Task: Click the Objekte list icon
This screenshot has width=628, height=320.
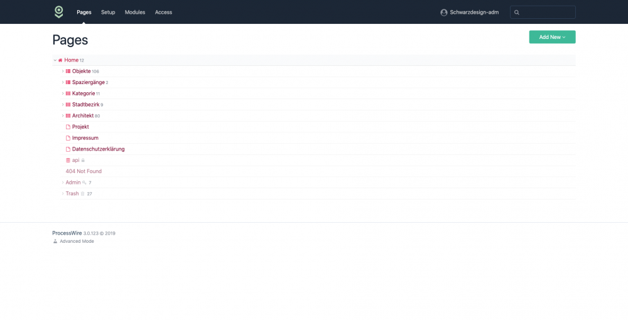Action: point(68,72)
